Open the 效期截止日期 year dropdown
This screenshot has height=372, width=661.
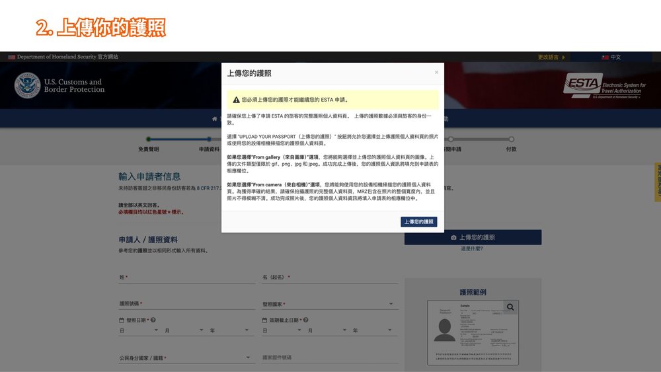373,331
